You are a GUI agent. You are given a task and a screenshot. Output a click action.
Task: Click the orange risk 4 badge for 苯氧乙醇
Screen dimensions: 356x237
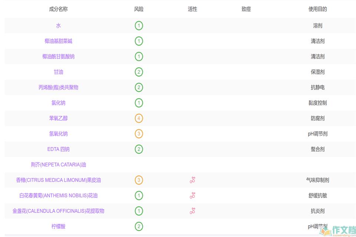coord(139,118)
